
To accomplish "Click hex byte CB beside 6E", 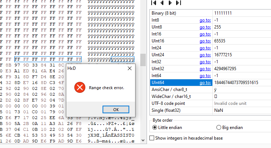I will 17,135.
